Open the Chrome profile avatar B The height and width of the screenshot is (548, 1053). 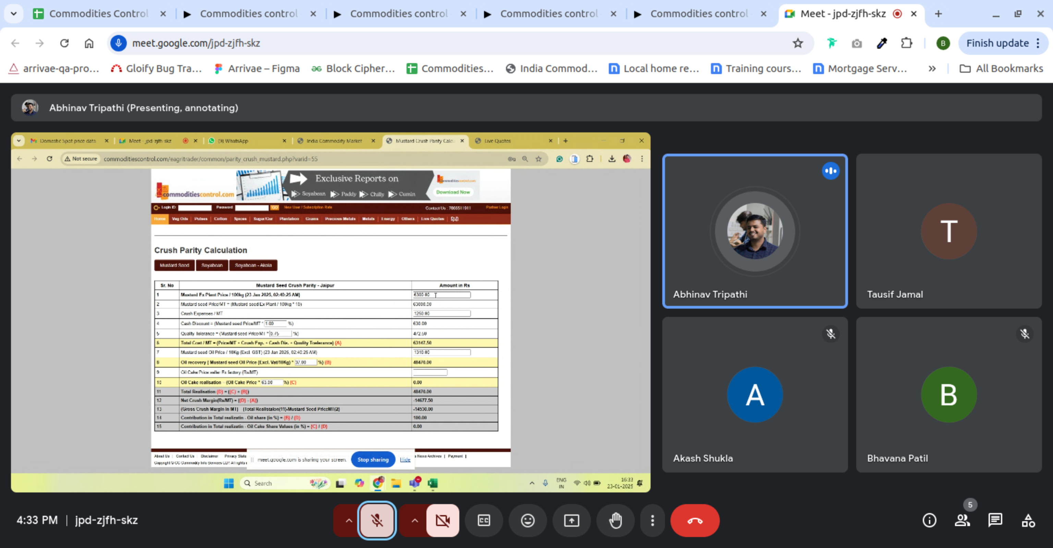click(943, 43)
